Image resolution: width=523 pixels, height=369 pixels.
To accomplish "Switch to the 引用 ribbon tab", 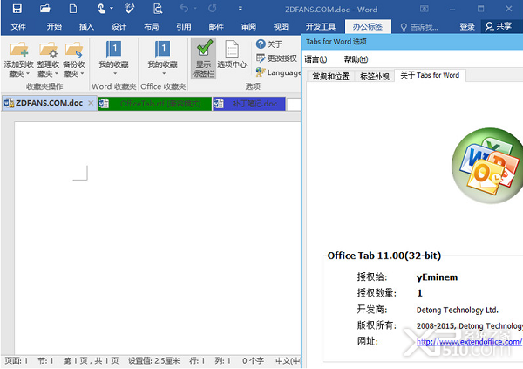I will point(184,27).
